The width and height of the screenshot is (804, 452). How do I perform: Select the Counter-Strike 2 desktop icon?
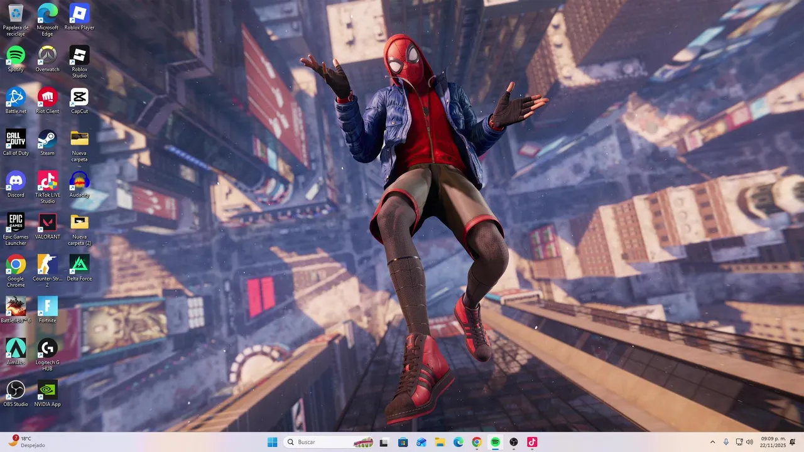(47, 271)
